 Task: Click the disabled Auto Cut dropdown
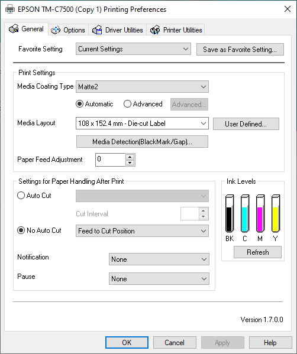[142, 196]
